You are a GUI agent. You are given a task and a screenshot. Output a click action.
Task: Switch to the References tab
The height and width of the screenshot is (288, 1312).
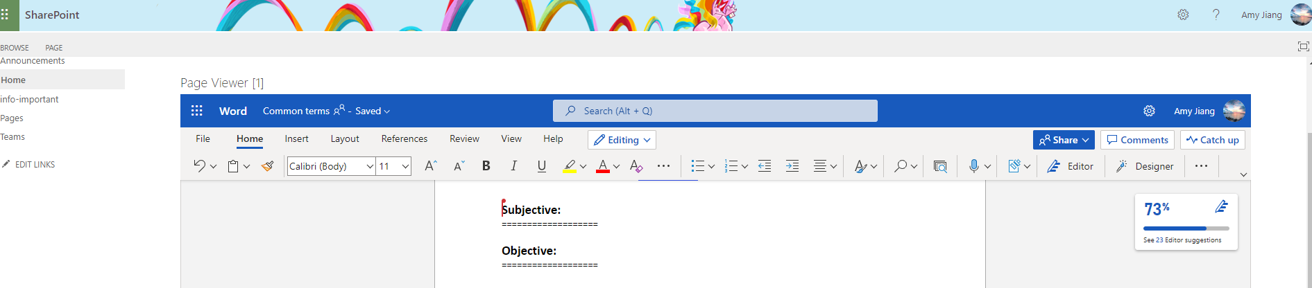404,138
